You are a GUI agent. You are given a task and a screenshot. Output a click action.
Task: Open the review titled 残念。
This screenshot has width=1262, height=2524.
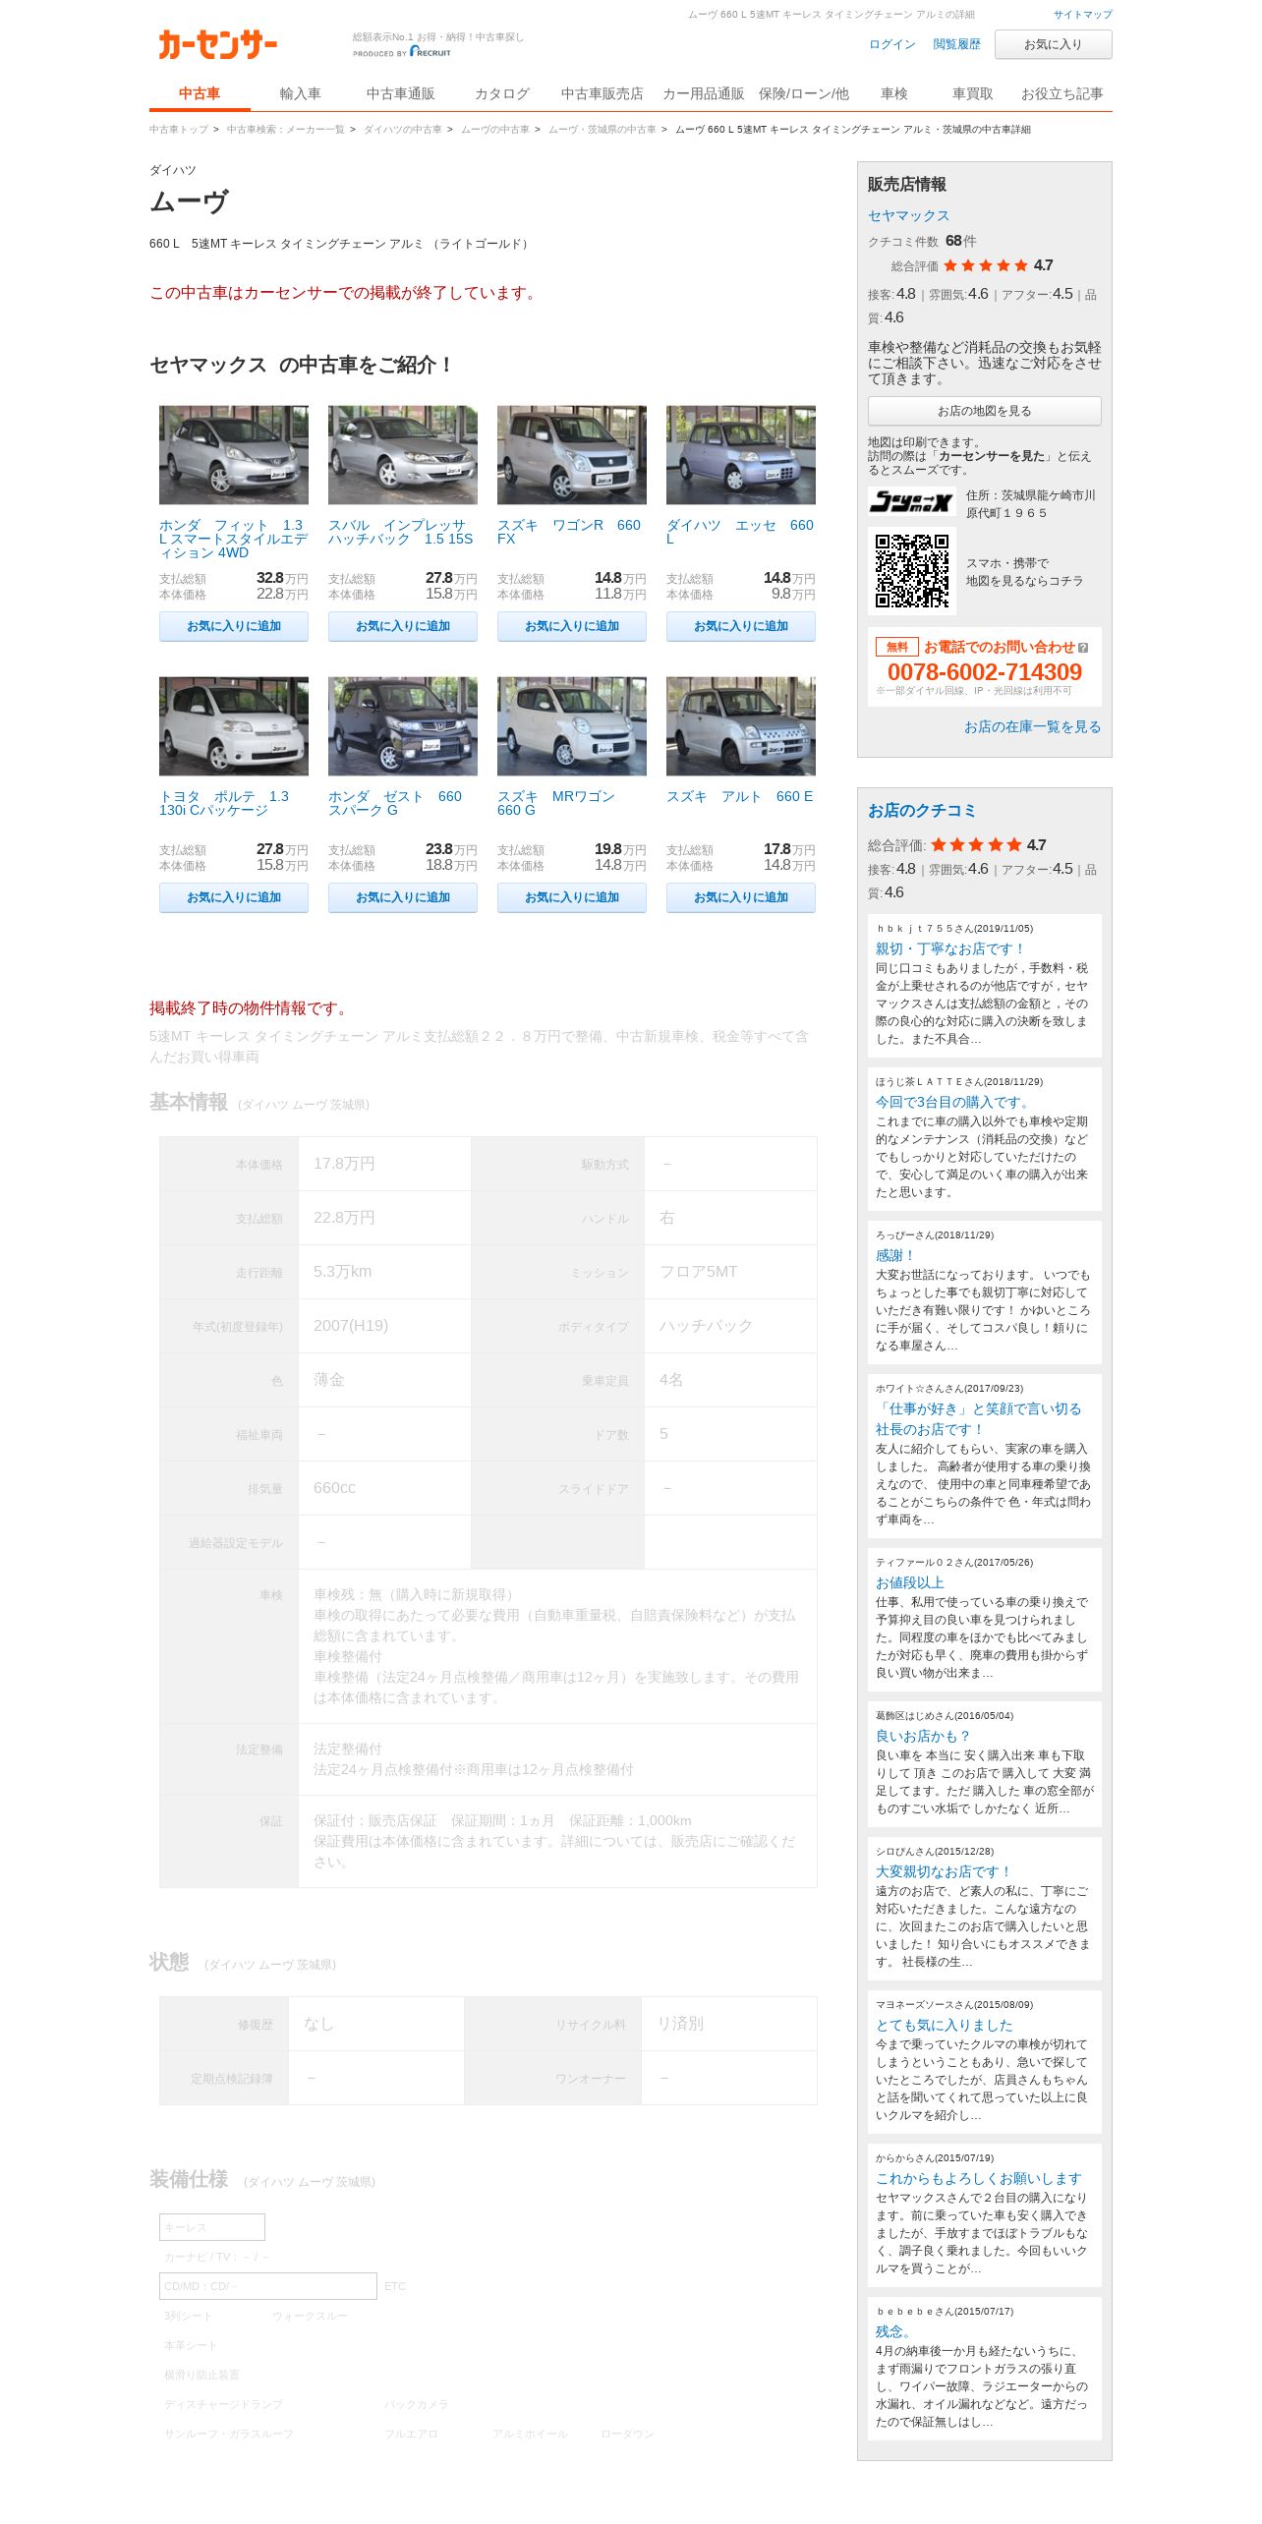pos(893,2331)
